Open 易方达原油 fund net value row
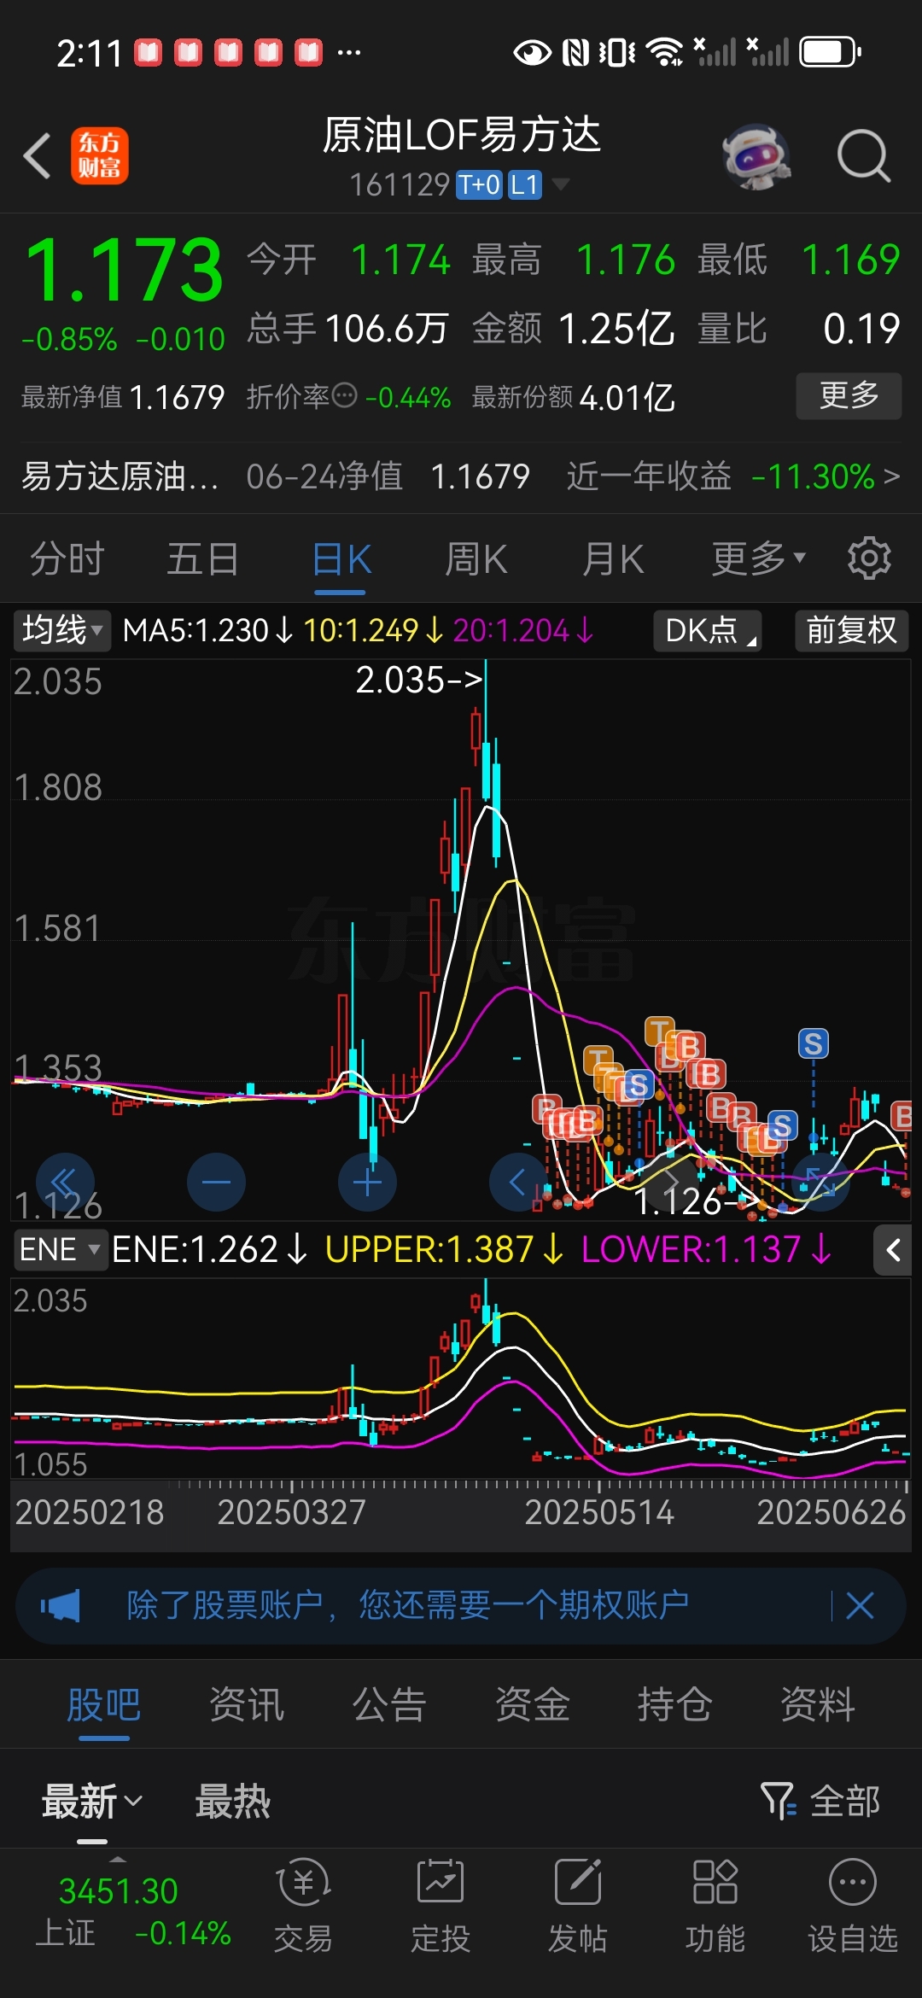The image size is (922, 1998). pos(461,476)
